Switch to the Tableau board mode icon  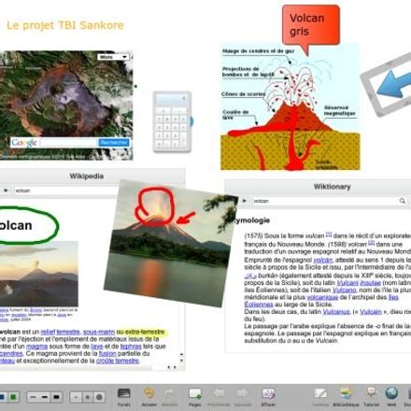click(320, 393)
